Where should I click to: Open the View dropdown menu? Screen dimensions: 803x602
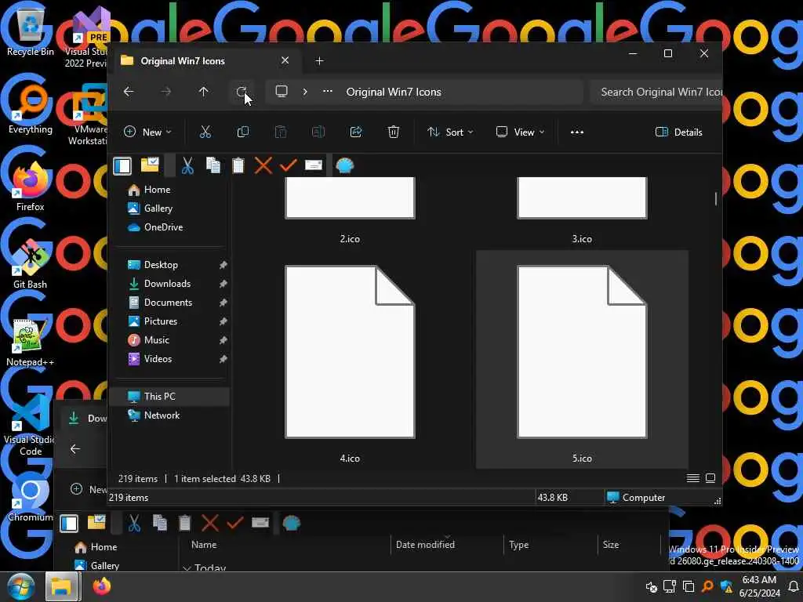coord(520,132)
